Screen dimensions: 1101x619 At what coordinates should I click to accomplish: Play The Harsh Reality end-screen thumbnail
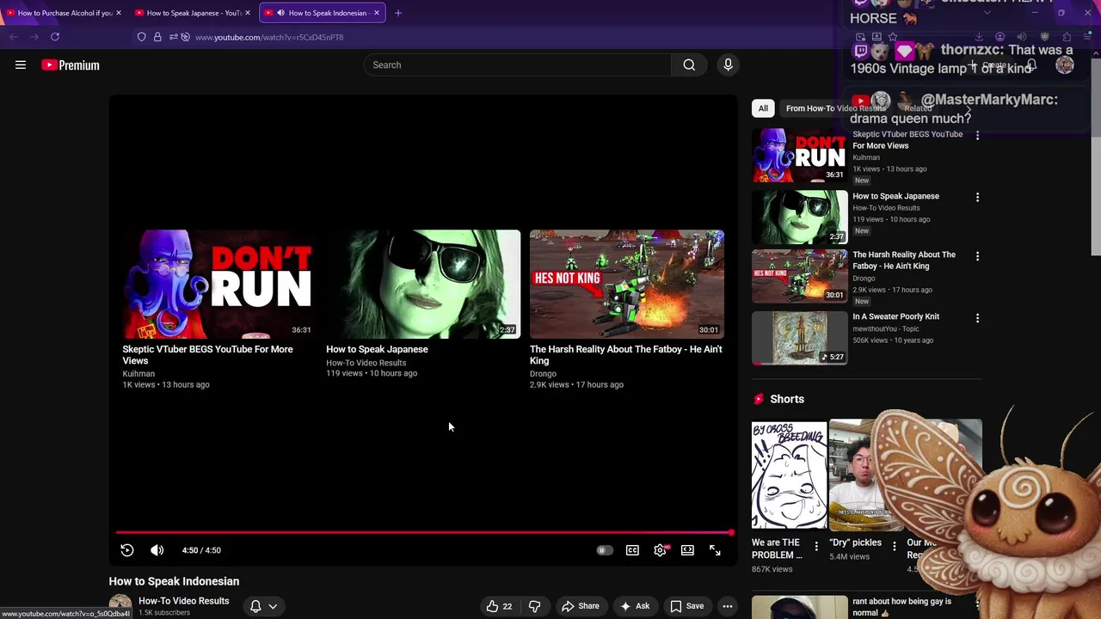[x=627, y=284]
